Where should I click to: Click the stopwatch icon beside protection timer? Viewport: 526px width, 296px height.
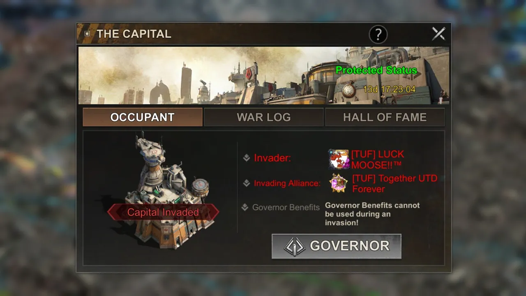(348, 89)
